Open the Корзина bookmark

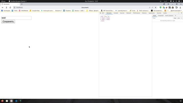67,11
